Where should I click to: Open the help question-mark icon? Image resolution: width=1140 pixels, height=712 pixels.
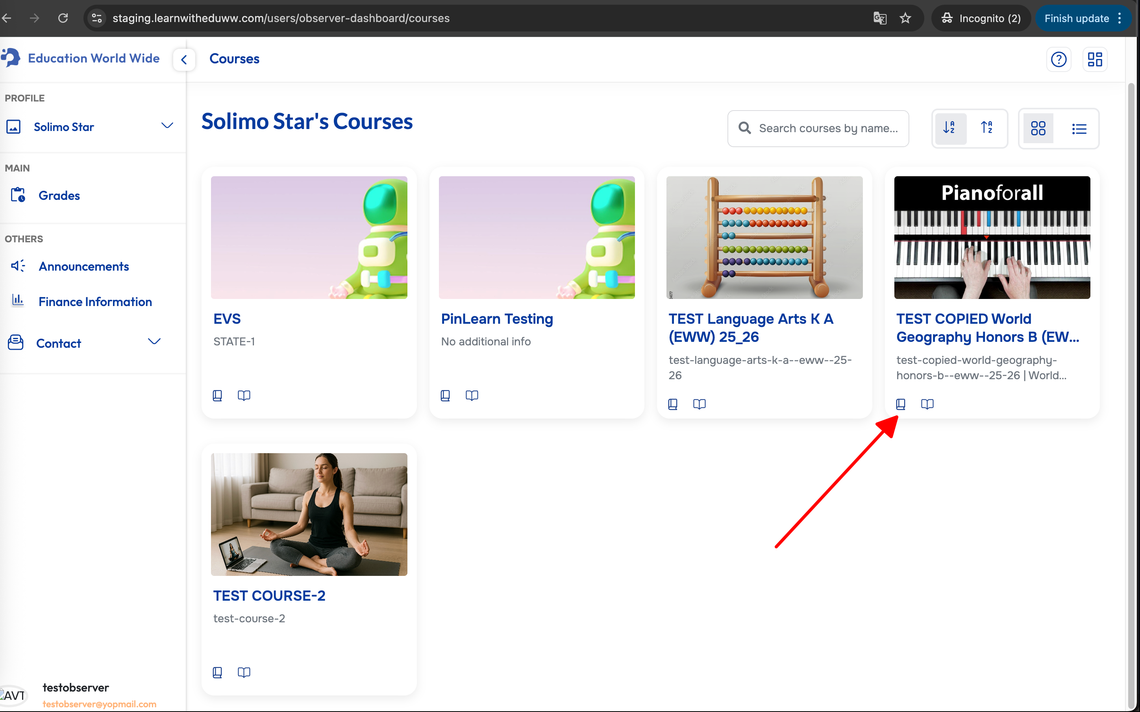pos(1058,59)
